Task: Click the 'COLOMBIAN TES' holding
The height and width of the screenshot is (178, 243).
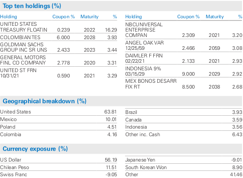Action: point(20,37)
